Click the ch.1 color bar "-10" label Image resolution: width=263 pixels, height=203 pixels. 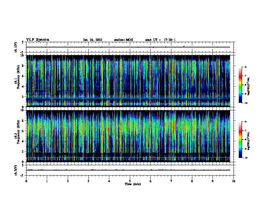[245, 103]
